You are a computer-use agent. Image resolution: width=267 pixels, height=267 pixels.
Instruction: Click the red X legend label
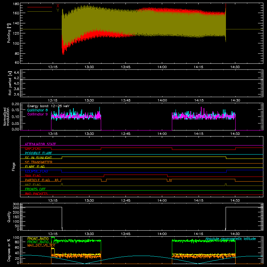(x=58, y=6)
